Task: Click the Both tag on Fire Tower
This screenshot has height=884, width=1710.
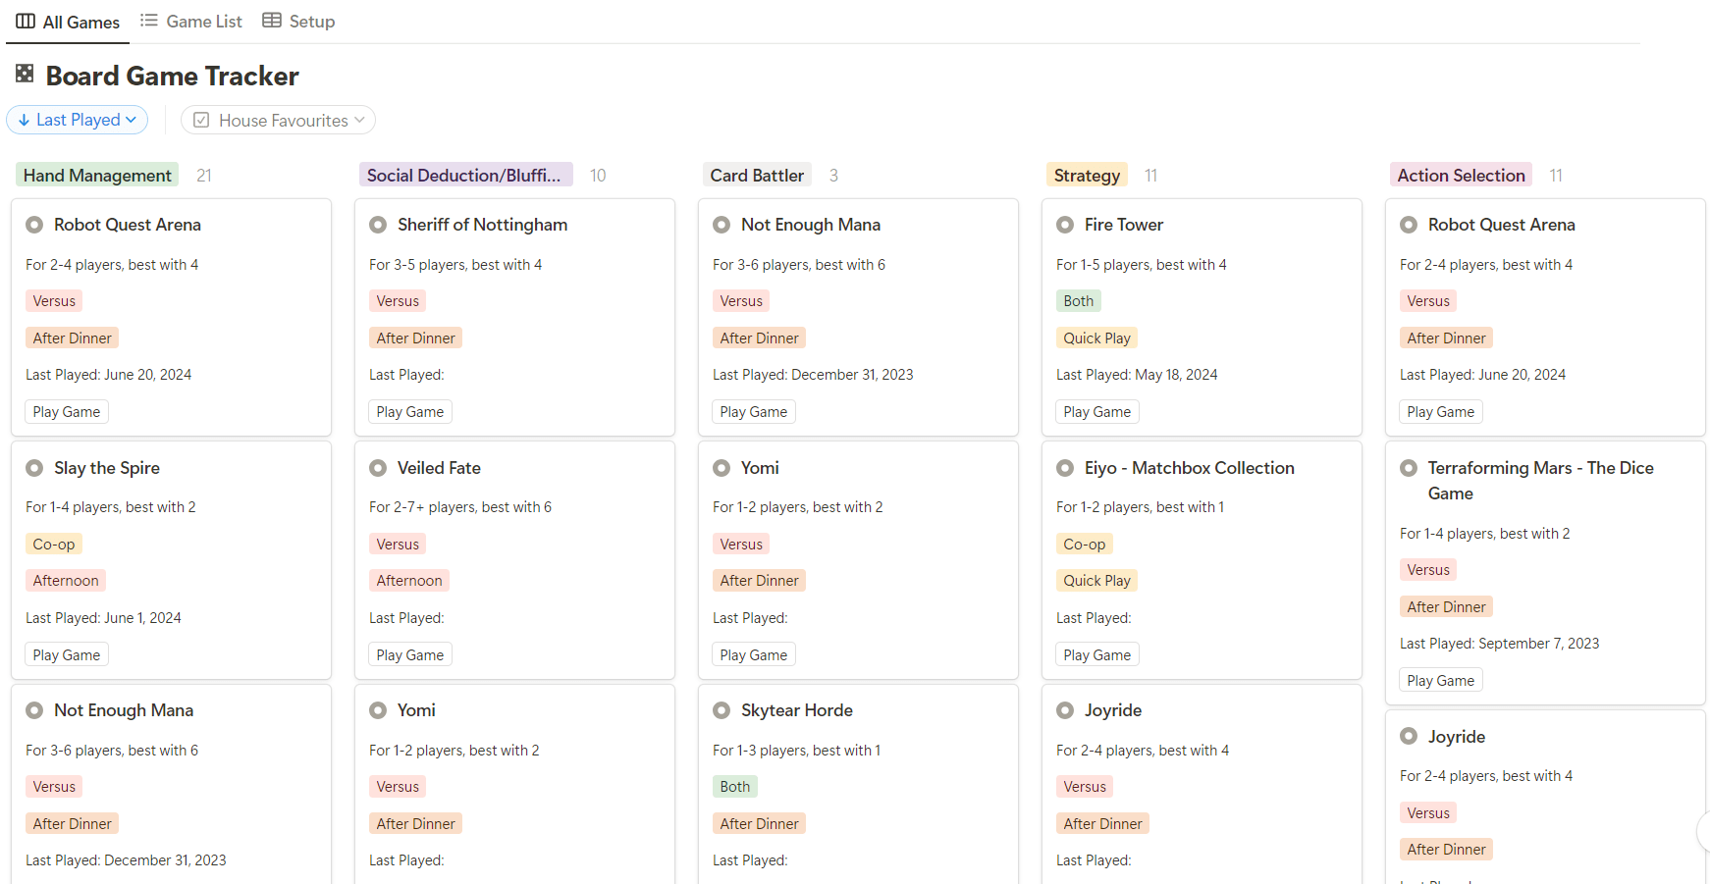Action: coord(1078,301)
